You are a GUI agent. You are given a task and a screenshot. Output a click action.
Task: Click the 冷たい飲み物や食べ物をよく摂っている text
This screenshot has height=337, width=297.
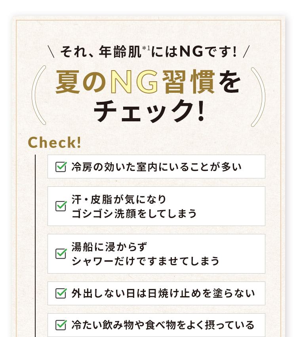point(163,325)
